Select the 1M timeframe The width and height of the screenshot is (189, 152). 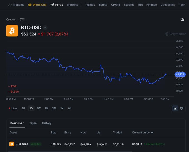coord(46,108)
